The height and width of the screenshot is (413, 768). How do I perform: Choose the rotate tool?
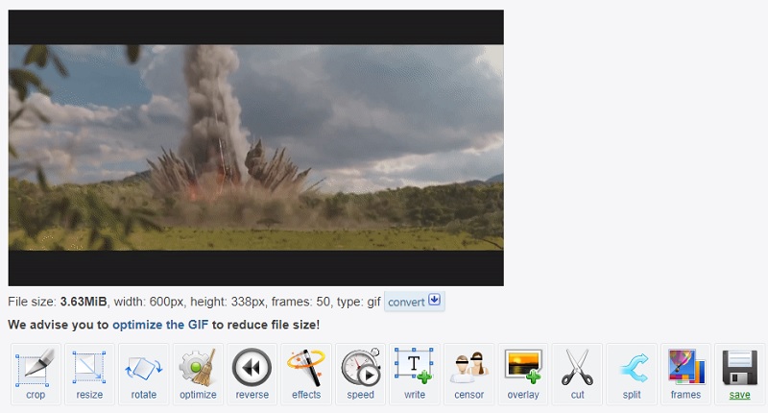tap(143, 374)
